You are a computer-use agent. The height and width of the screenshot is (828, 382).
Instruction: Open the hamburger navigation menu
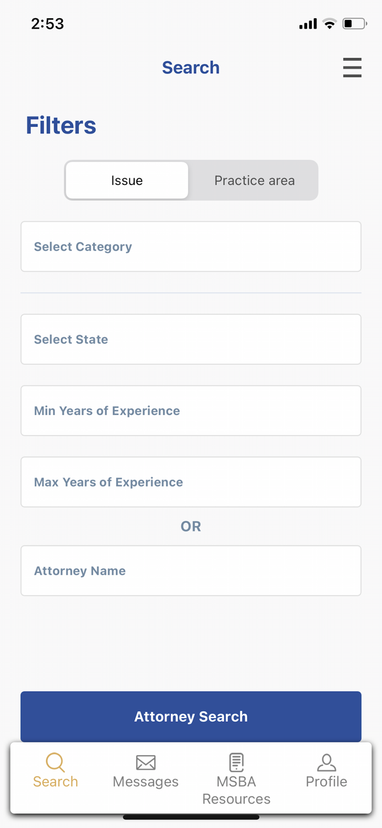click(352, 67)
